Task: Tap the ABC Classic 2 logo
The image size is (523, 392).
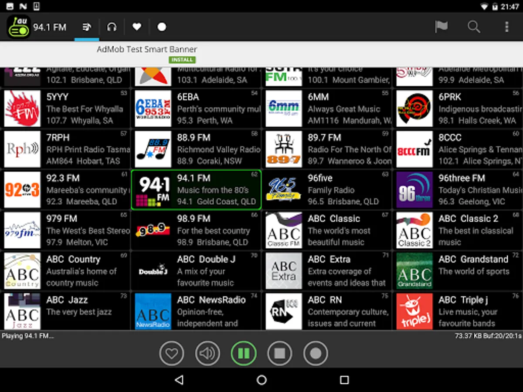Action: (414, 230)
